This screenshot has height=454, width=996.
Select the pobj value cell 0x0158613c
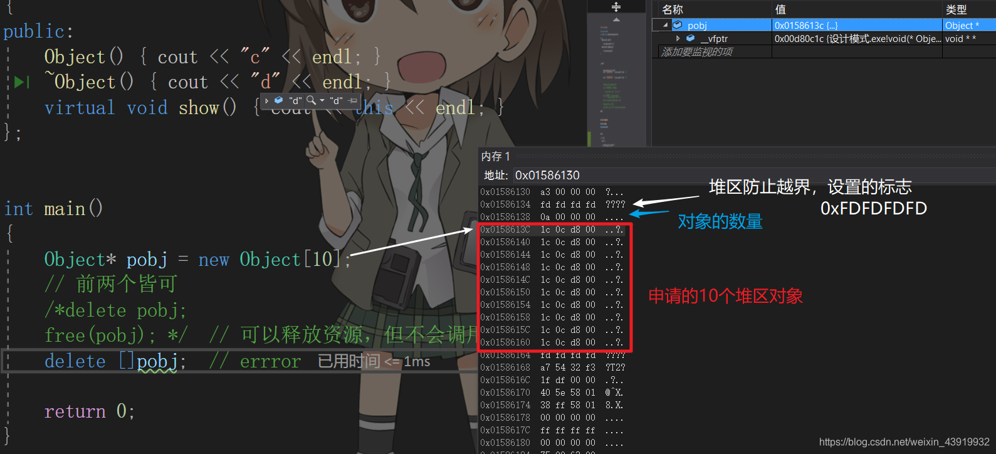pyautogui.click(x=857, y=26)
